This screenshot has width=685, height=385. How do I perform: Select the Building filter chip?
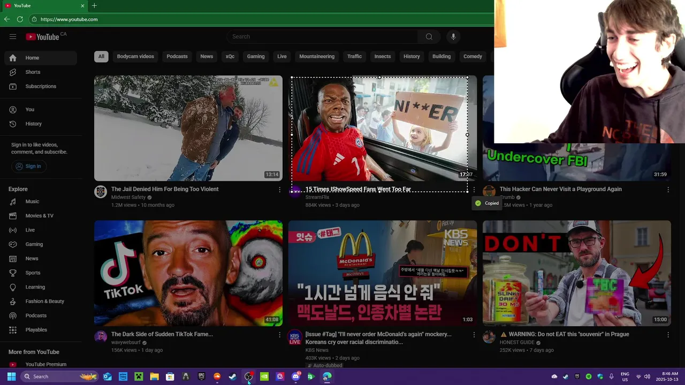pos(442,56)
